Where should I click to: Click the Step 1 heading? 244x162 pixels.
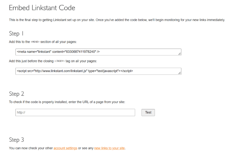click(16, 34)
